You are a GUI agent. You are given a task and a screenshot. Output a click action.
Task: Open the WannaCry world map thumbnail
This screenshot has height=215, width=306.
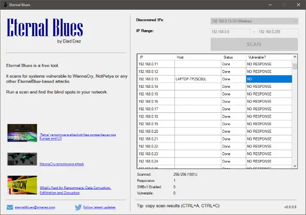(x=22, y=159)
